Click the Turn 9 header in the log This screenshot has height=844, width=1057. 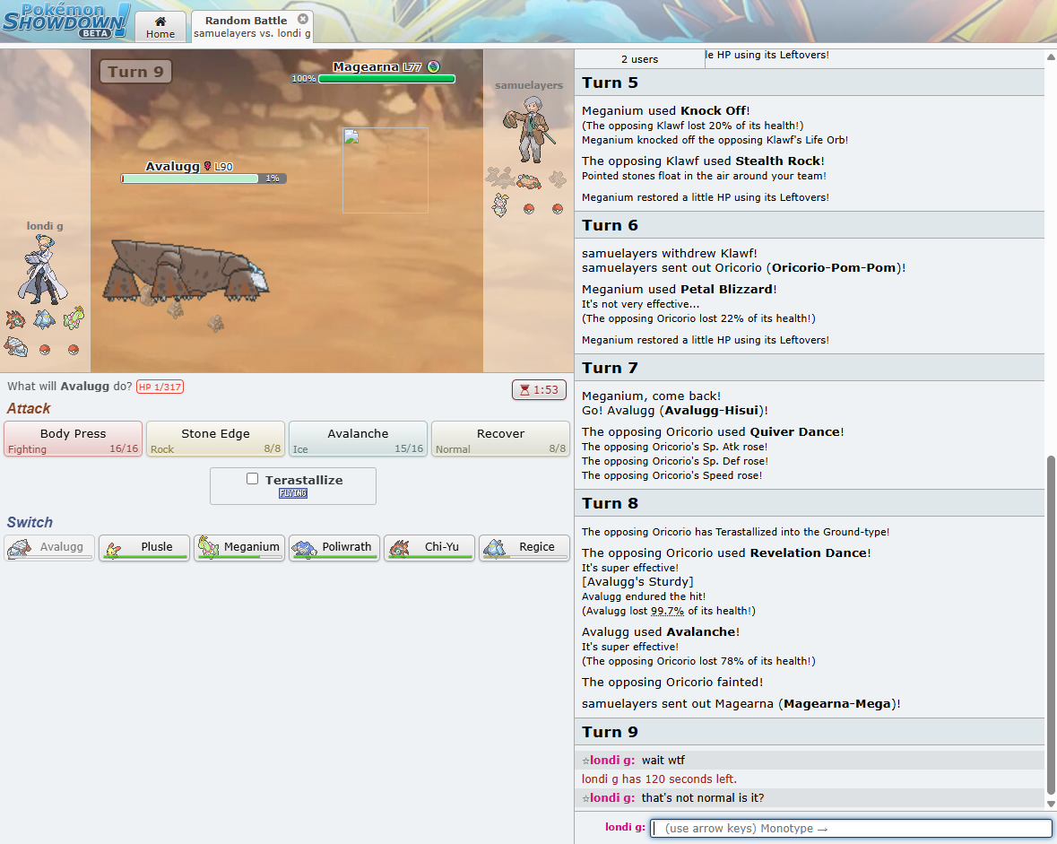click(x=810, y=732)
